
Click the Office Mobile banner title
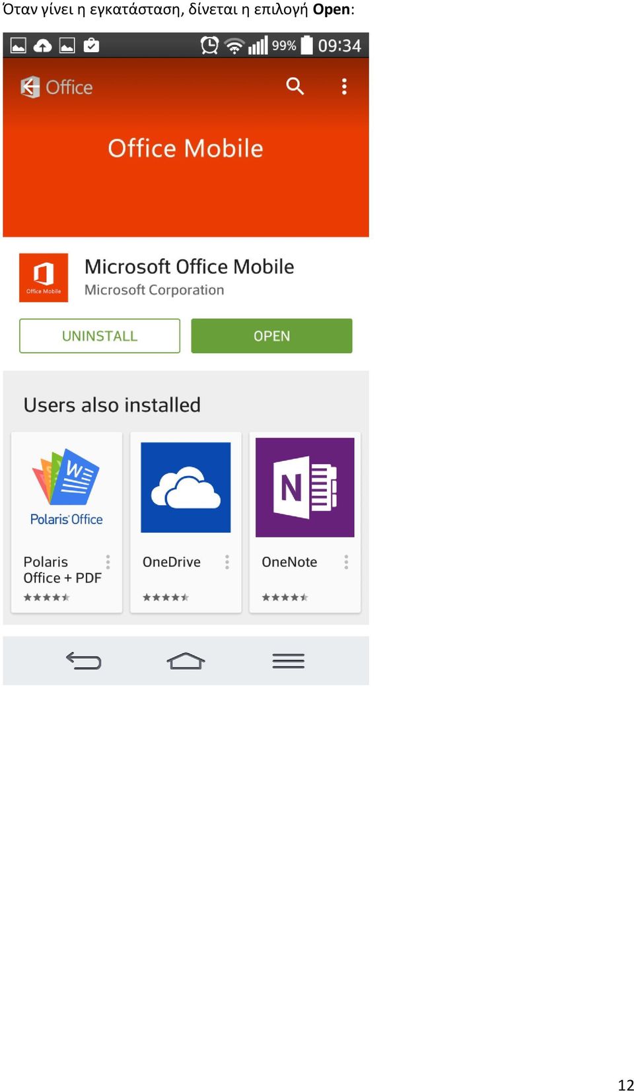pos(186,149)
